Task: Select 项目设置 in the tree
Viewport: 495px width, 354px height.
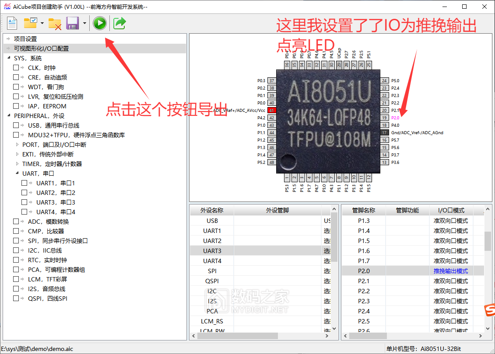Action: 25,39
